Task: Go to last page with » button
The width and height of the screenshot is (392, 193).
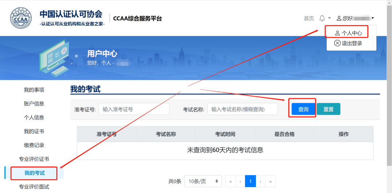Action: click(x=270, y=181)
